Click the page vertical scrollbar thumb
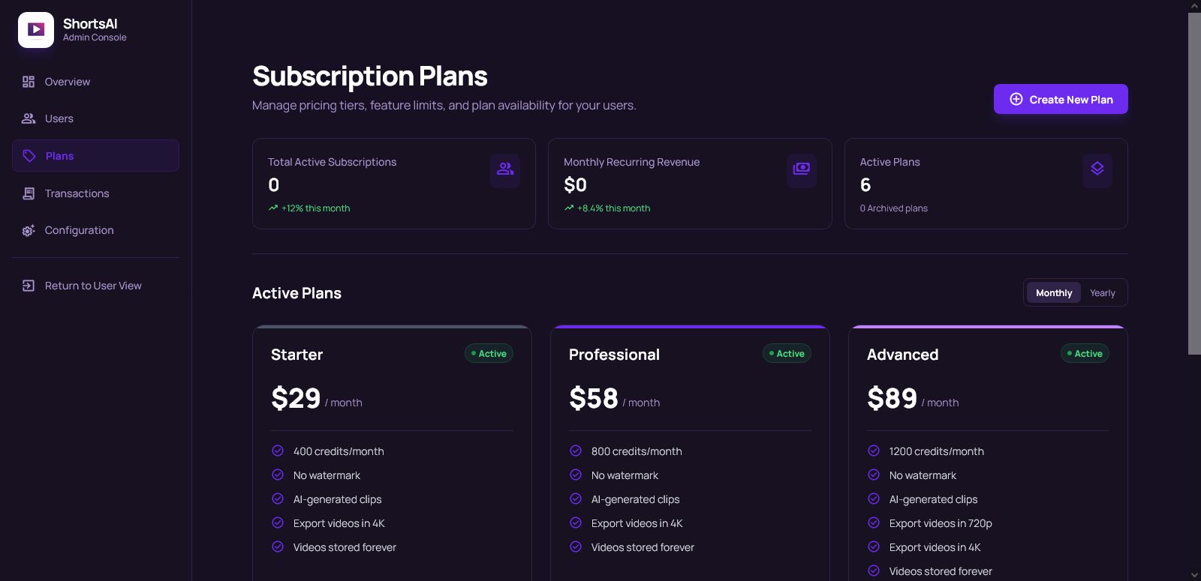The image size is (1201, 581). click(x=1194, y=183)
